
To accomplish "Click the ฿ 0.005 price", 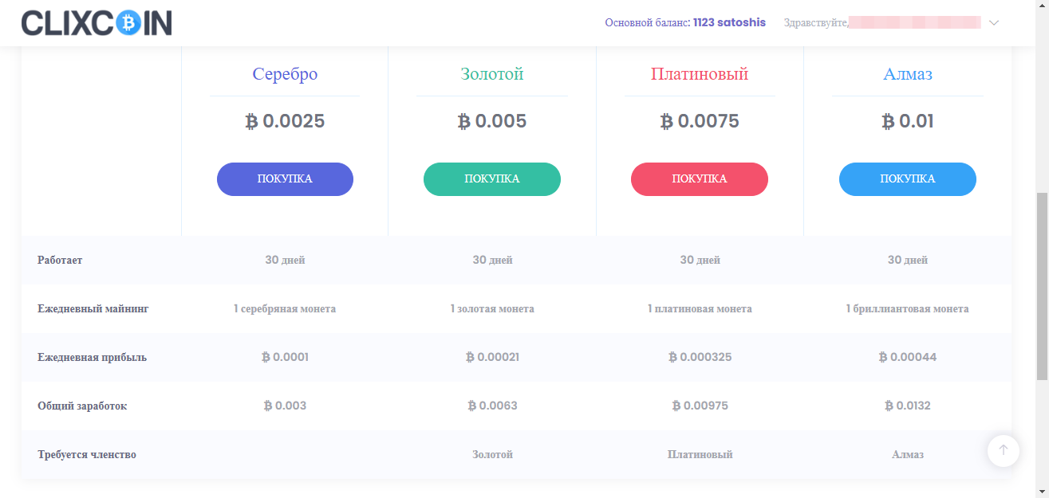I will tap(492, 121).
